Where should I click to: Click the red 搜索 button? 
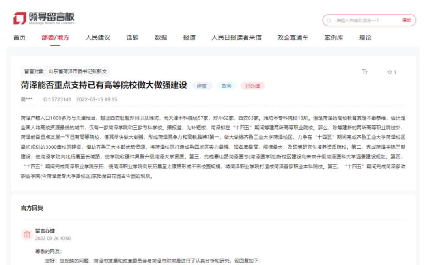[x=406, y=20]
